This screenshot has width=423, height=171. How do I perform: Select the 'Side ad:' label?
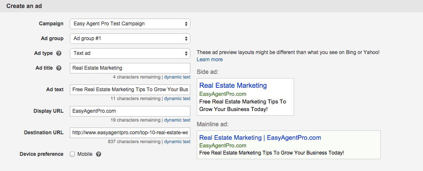click(207, 72)
